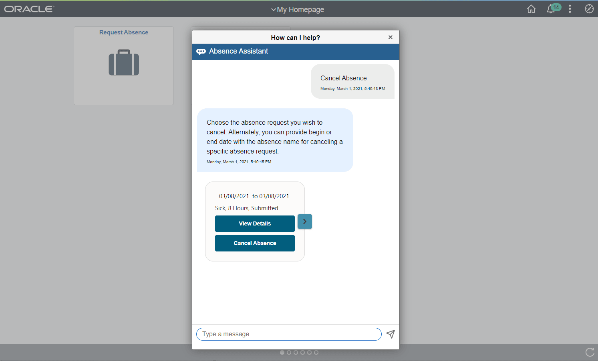Click the 'Choose the absence request' assistant message
The height and width of the screenshot is (361, 598).
point(275,140)
